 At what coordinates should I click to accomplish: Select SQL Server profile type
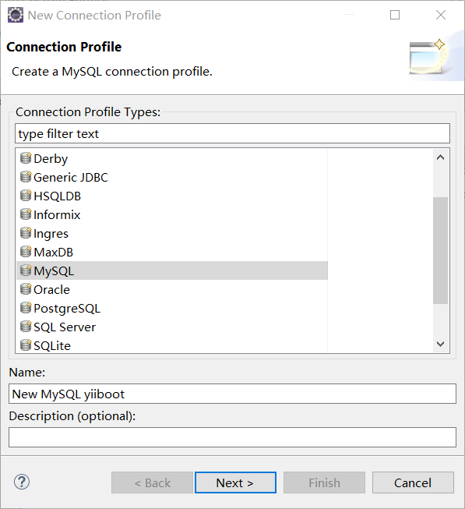tap(65, 327)
